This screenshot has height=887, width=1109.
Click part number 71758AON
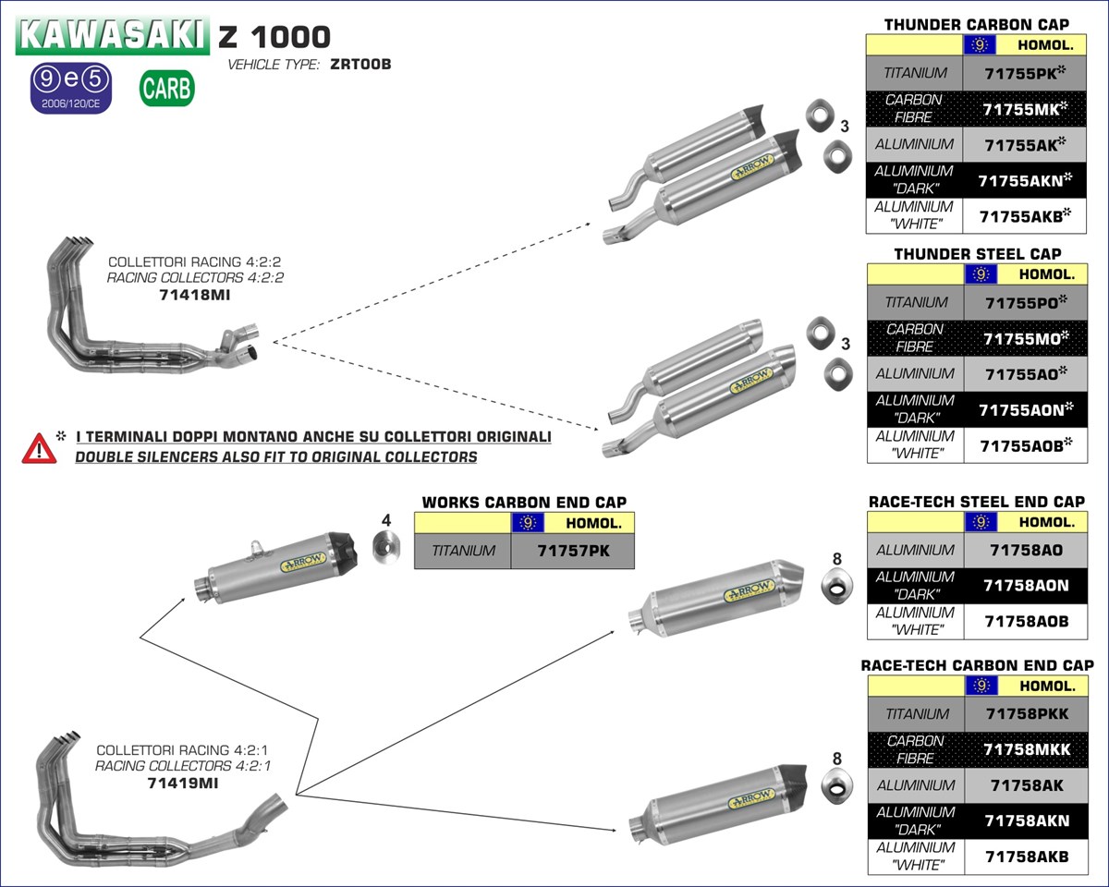coord(1026,585)
